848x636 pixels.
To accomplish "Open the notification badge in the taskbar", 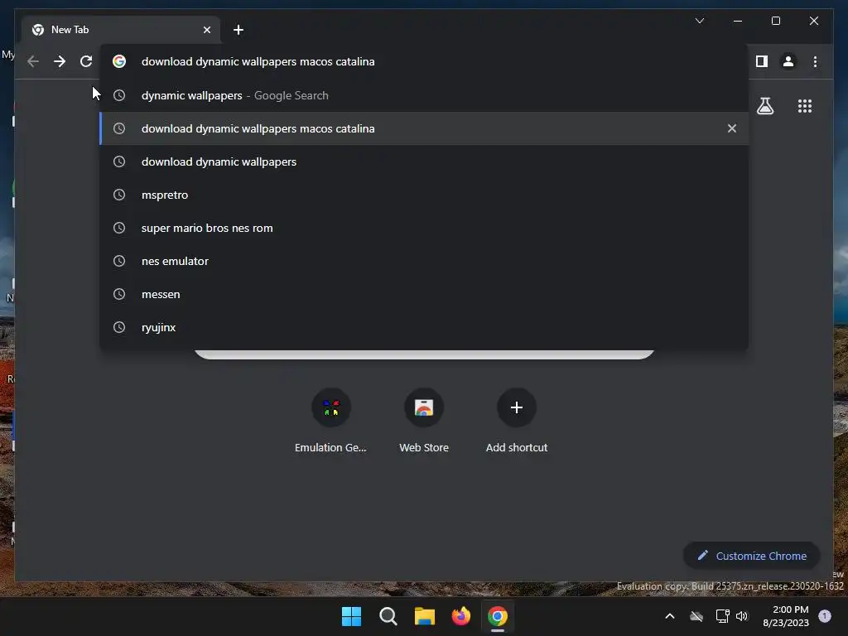I will [x=825, y=615].
